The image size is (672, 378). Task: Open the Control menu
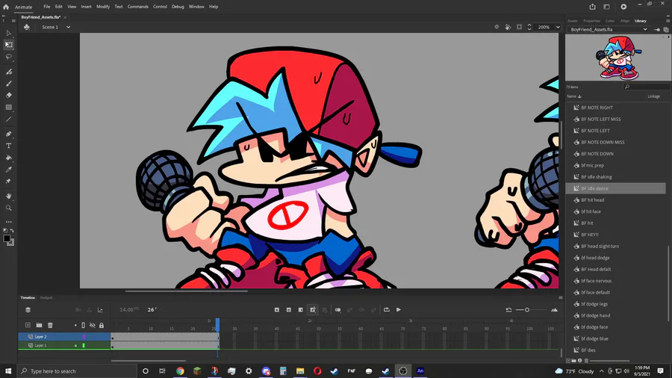pyautogui.click(x=160, y=7)
